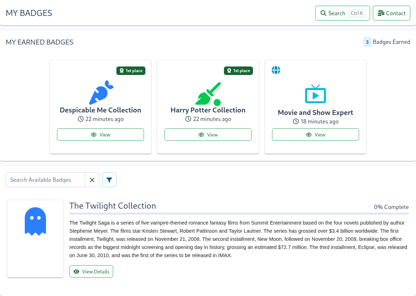416x296 pixels.
Task: View the Harry Potter Collection badge
Action: [208, 135]
